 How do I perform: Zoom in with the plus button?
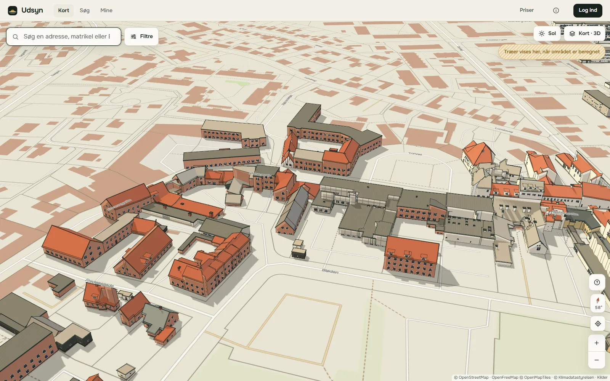click(597, 343)
